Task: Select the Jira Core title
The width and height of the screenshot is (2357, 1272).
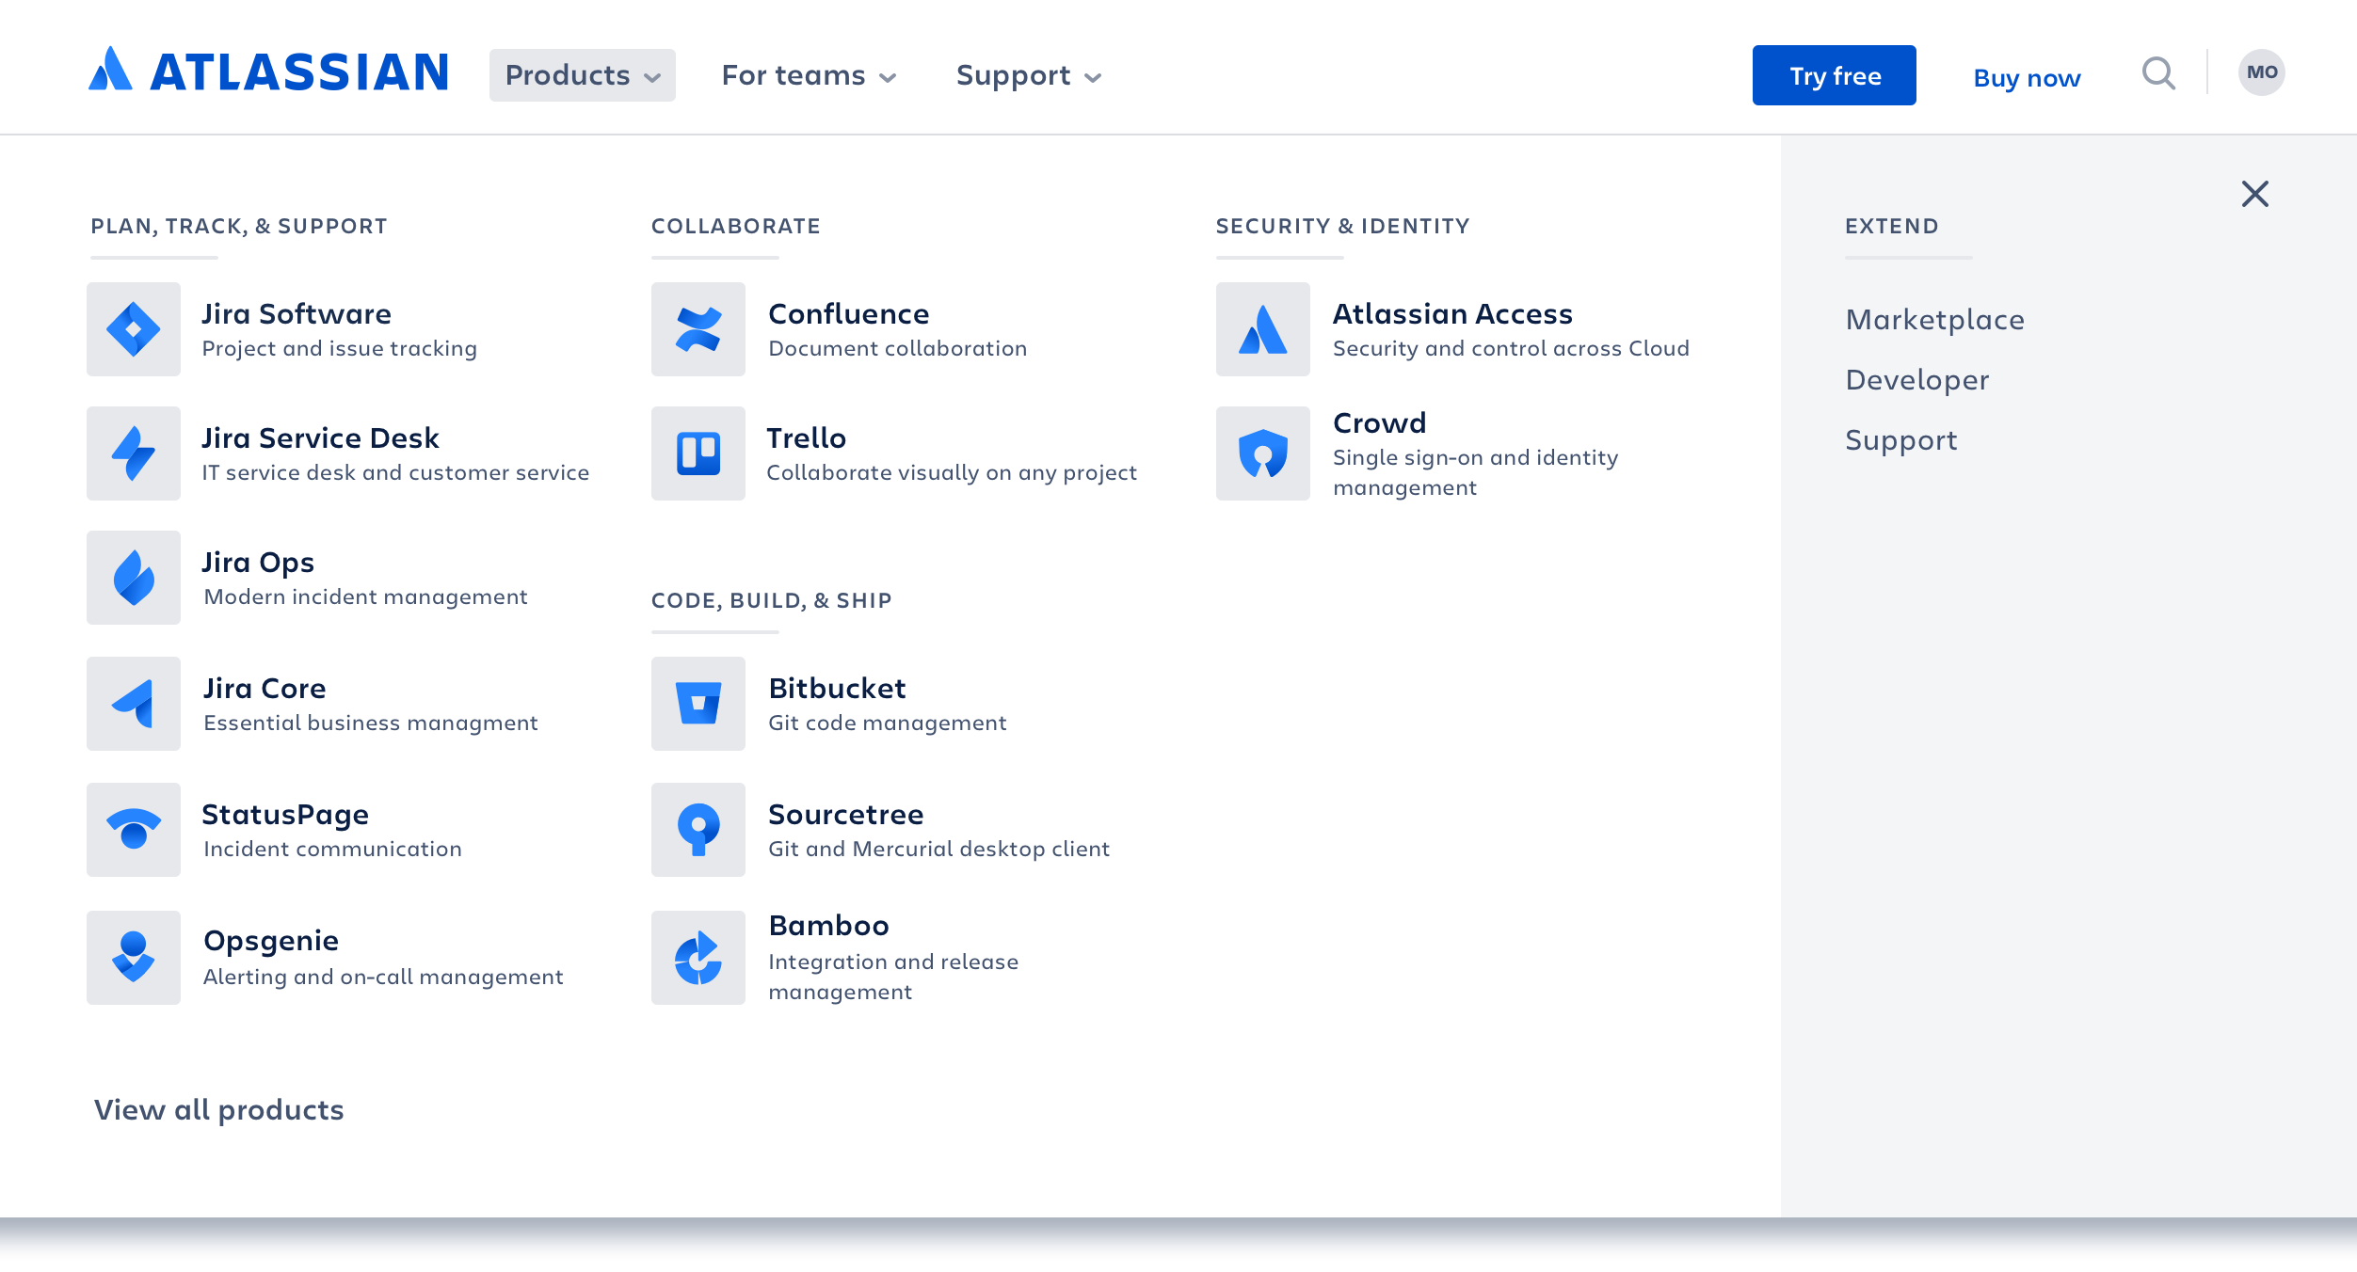Action: [265, 688]
